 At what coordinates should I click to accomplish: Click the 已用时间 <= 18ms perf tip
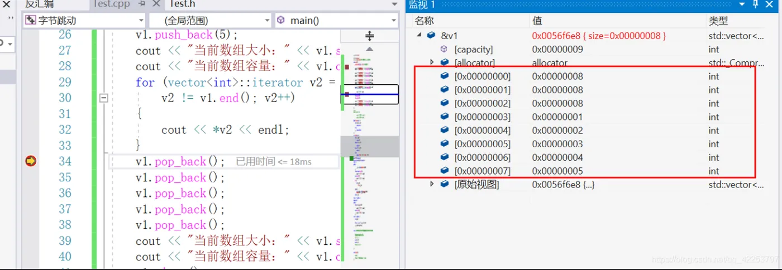(274, 162)
